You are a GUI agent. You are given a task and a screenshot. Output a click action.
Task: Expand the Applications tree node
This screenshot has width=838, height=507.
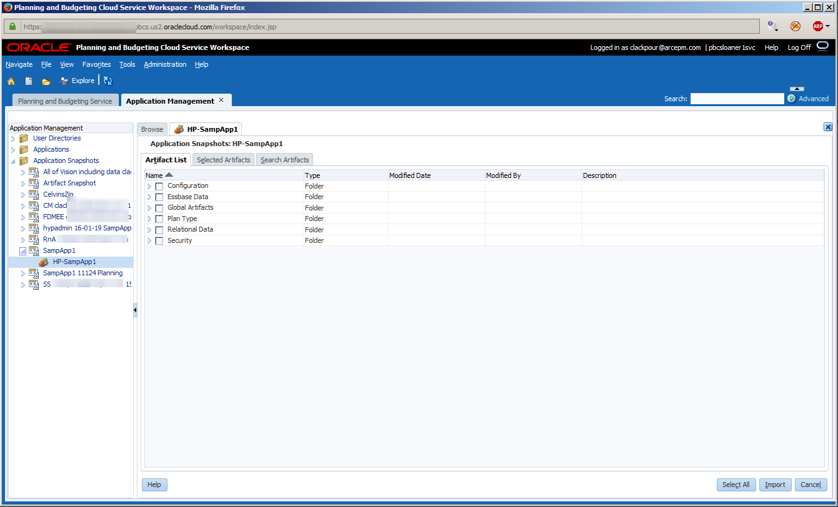pyautogui.click(x=13, y=150)
